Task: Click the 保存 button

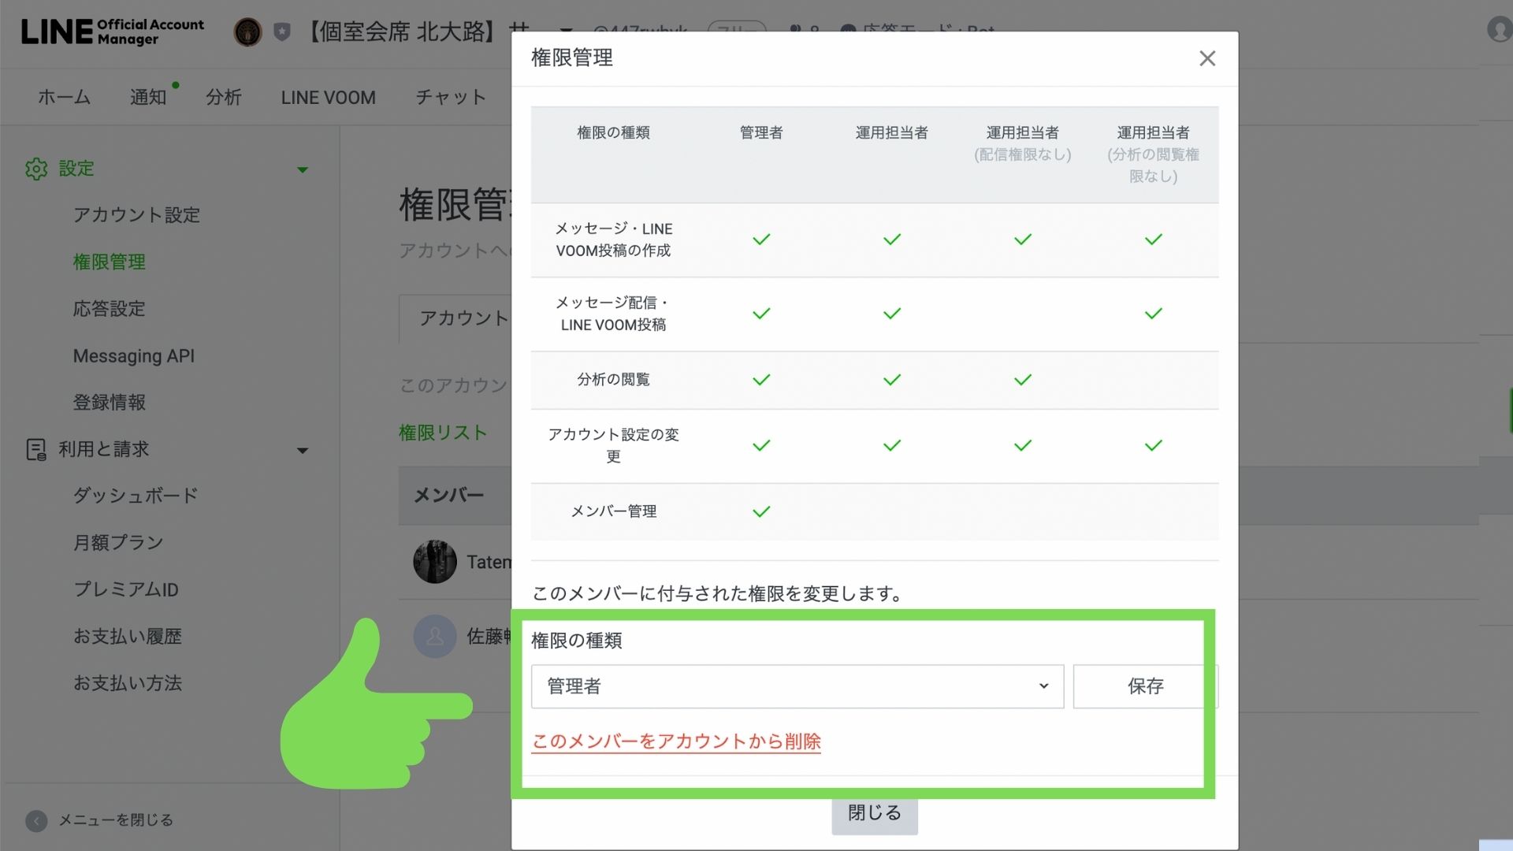Action: pos(1144,686)
